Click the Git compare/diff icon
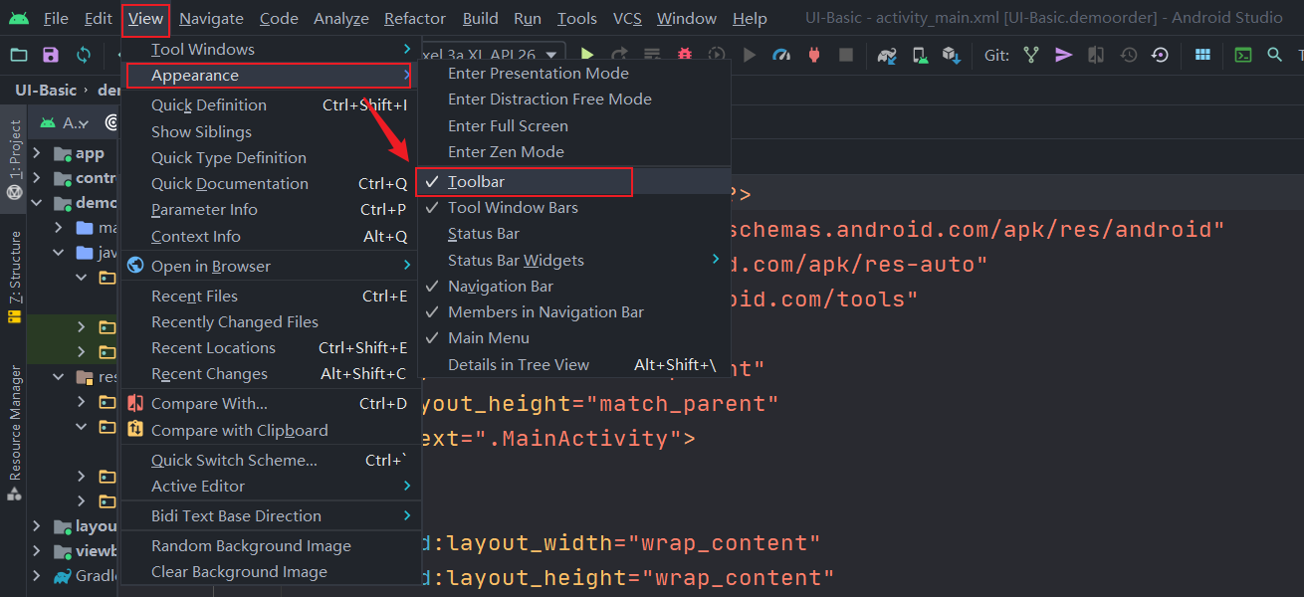 1096,55
